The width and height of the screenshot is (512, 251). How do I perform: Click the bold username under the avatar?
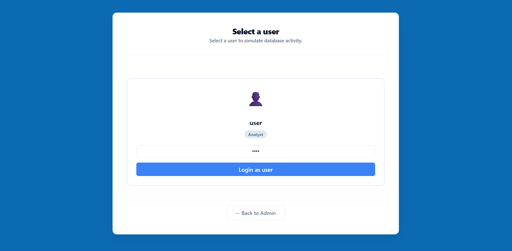[x=255, y=123]
